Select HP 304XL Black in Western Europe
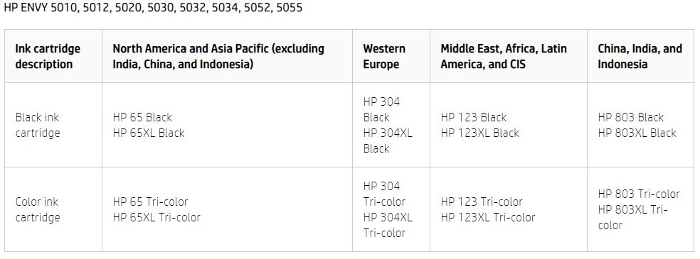The image size is (700, 259). 388,140
